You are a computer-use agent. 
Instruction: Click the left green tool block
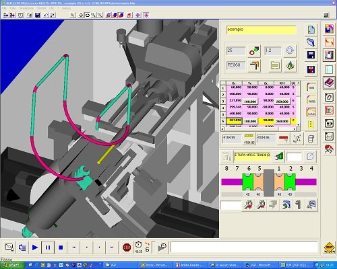(248, 182)
